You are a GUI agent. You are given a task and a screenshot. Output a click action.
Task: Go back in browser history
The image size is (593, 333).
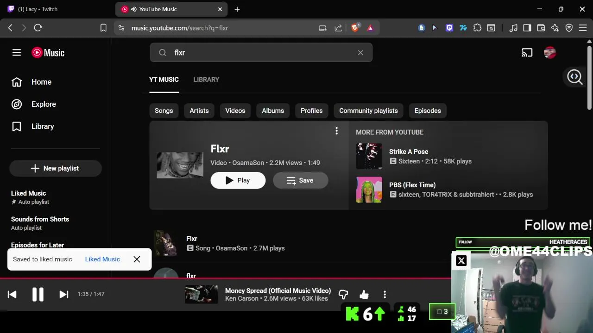coord(10,28)
